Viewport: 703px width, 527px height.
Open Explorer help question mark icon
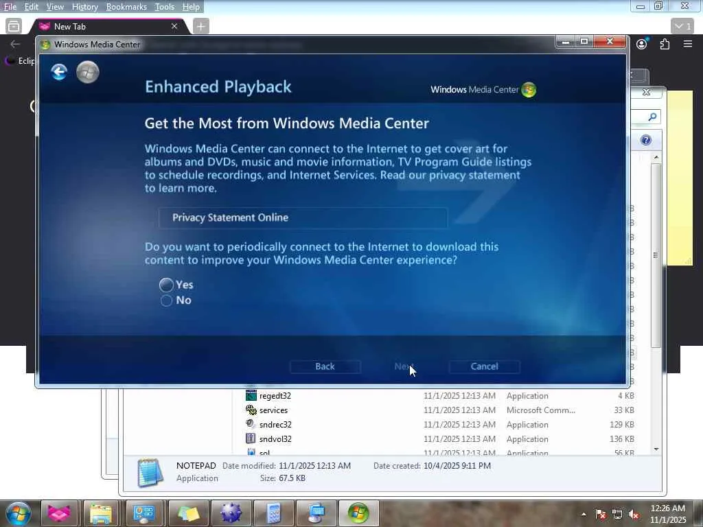coord(646,140)
